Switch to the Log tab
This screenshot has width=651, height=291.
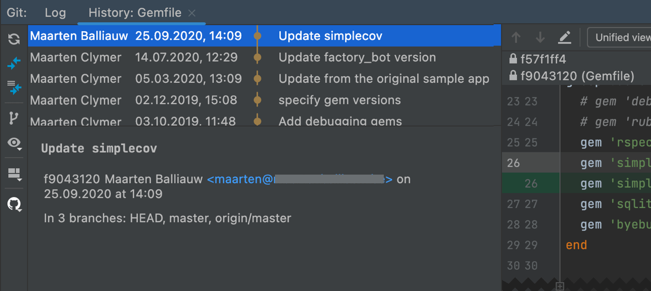(55, 13)
